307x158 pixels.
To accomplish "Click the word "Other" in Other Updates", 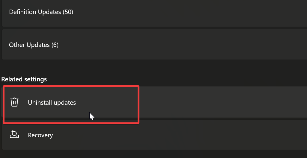I will (x=17, y=45).
